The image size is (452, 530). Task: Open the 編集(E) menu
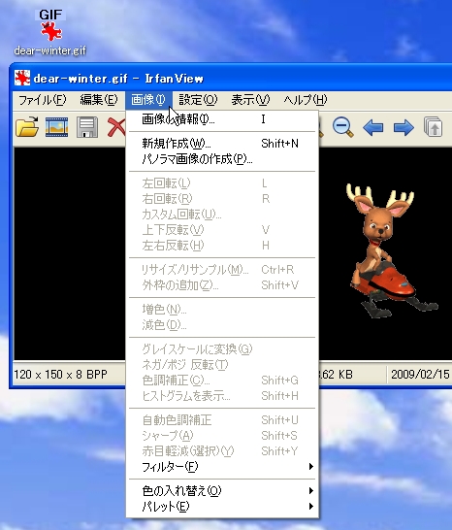(99, 100)
